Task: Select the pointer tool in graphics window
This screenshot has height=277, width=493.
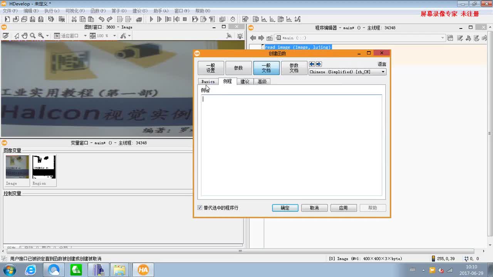Action: point(17,36)
